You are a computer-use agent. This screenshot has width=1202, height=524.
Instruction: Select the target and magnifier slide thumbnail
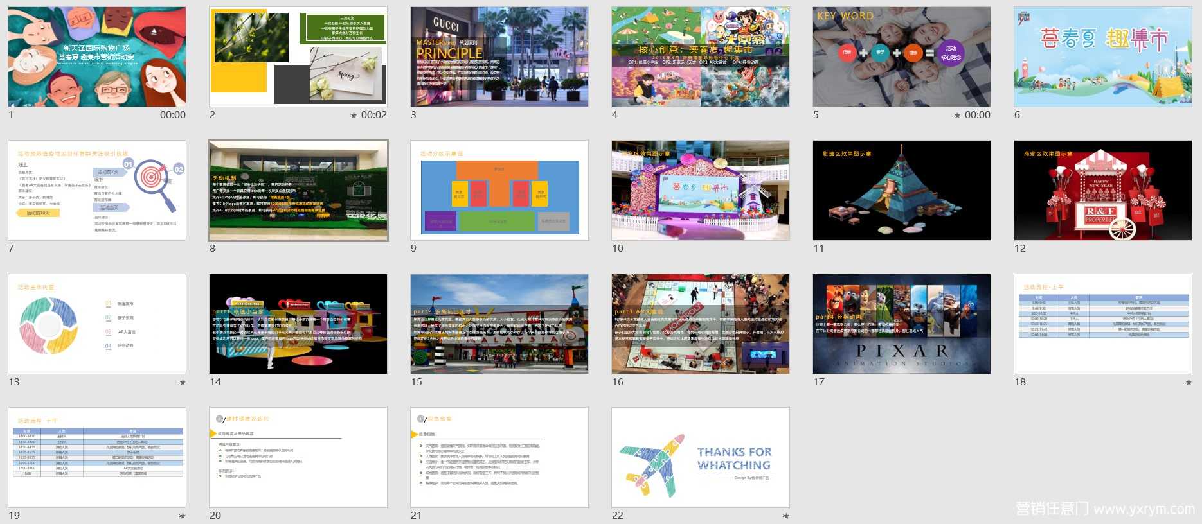pyautogui.click(x=97, y=190)
